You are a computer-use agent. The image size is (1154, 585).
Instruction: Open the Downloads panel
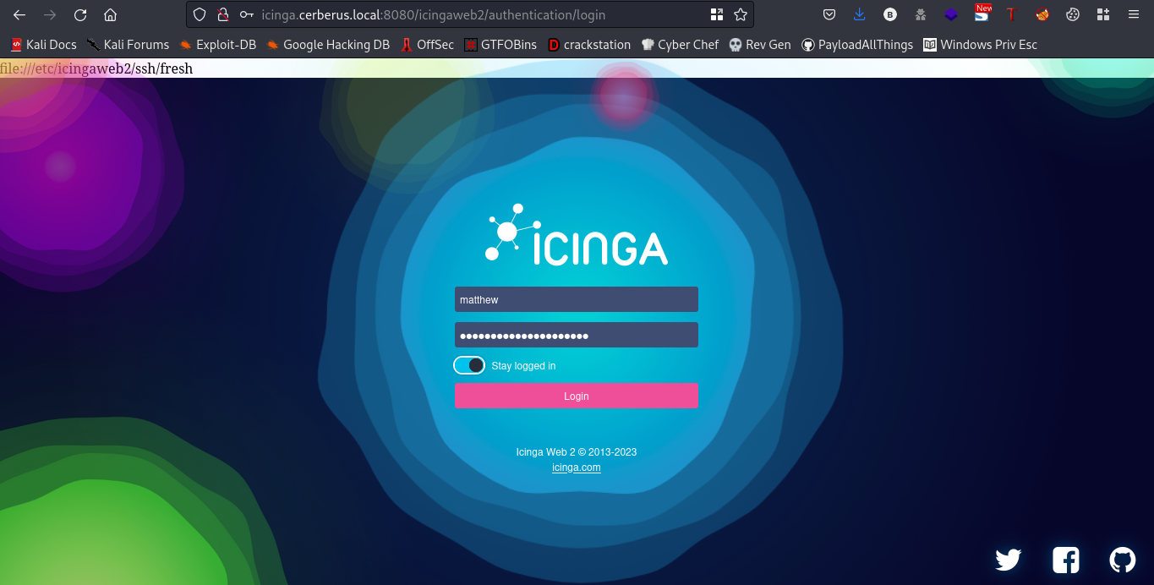pyautogui.click(x=860, y=14)
